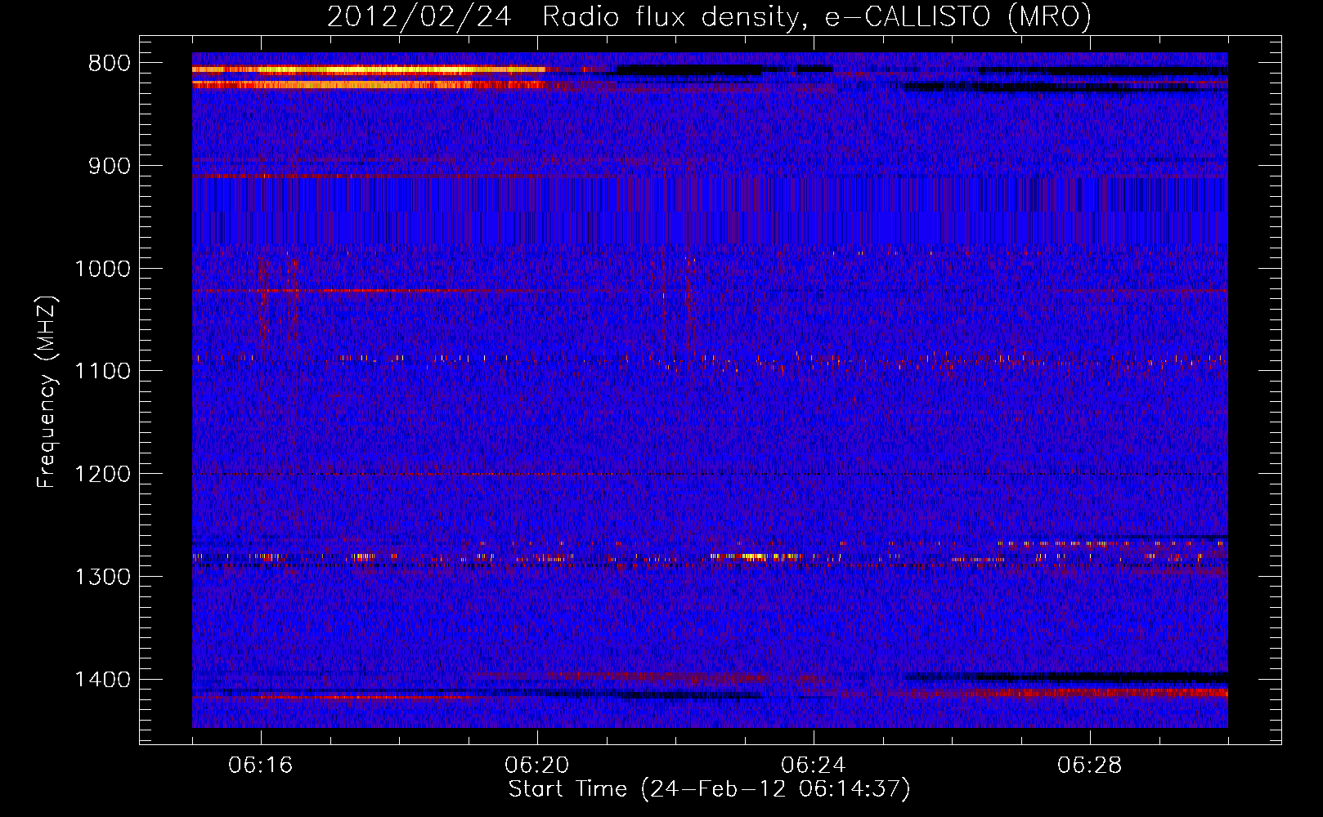Click the 06:20 time tick label
1323x817 pixels.
click(537, 766)
